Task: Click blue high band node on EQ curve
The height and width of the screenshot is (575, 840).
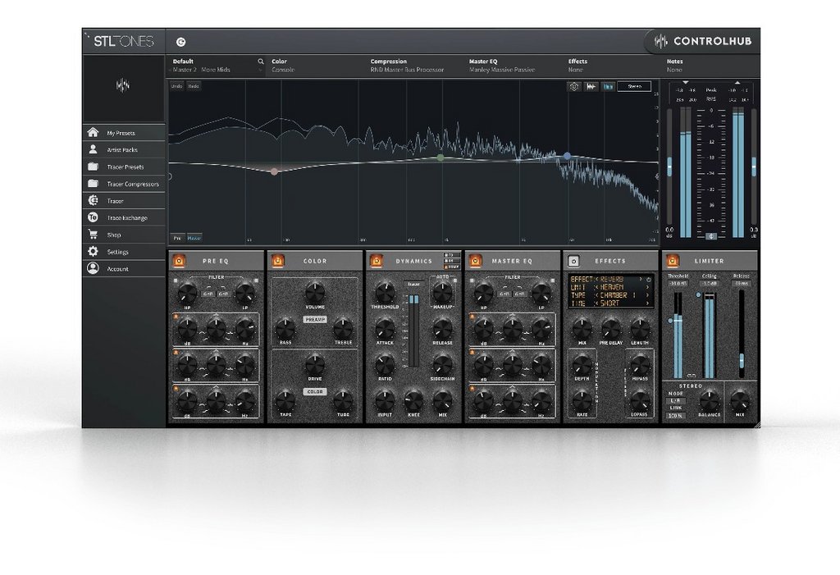Action: (x=567, y=156)
